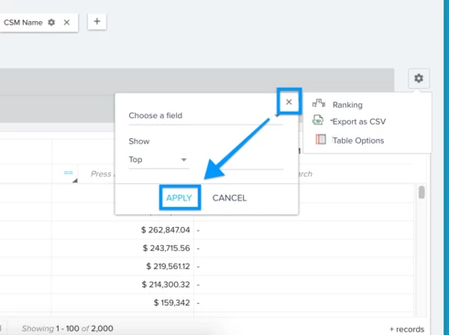449x335 pixels.
Task: Click the Top dropdown arrow
Action: (183, 159)
